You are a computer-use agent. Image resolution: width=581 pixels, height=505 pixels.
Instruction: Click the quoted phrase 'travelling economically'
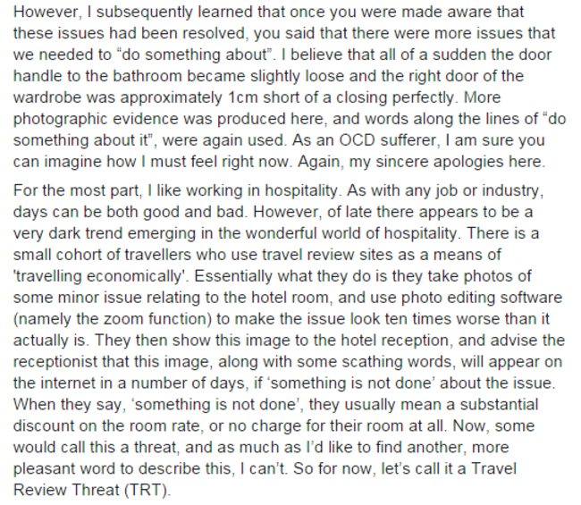(101, 276)
